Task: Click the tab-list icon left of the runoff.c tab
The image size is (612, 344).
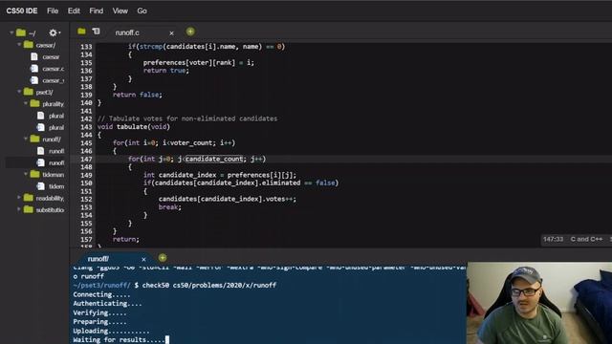Action: point(96,32)
